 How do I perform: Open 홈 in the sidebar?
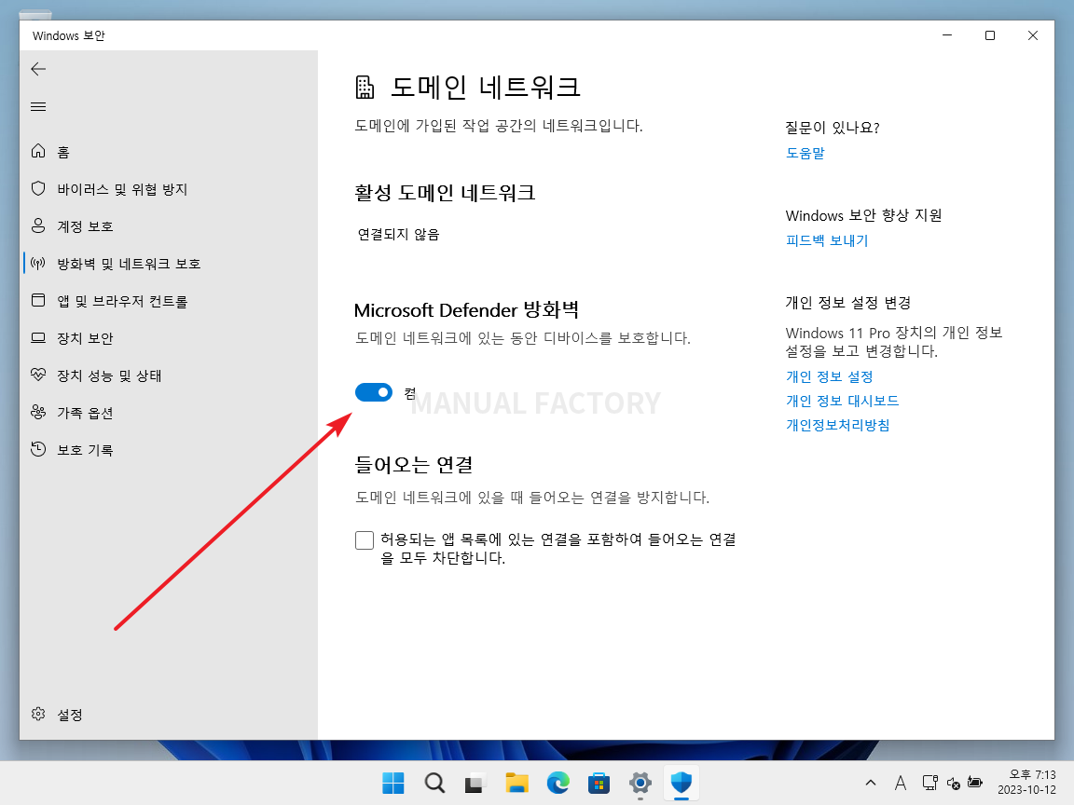[63, 152]
